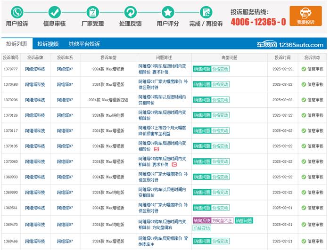The height and width of the screenshot is (250, 330).
Task: Open brand link 阿维塔科技 in row 1369466
Action: [x=35, y=241]
